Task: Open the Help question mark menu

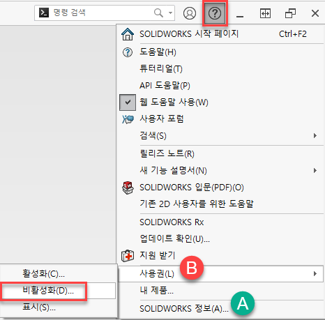Action: tap(215, 13)
